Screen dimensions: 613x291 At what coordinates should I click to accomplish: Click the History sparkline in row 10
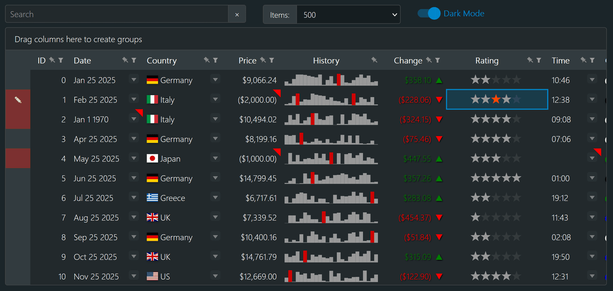(x=331, y=276)
